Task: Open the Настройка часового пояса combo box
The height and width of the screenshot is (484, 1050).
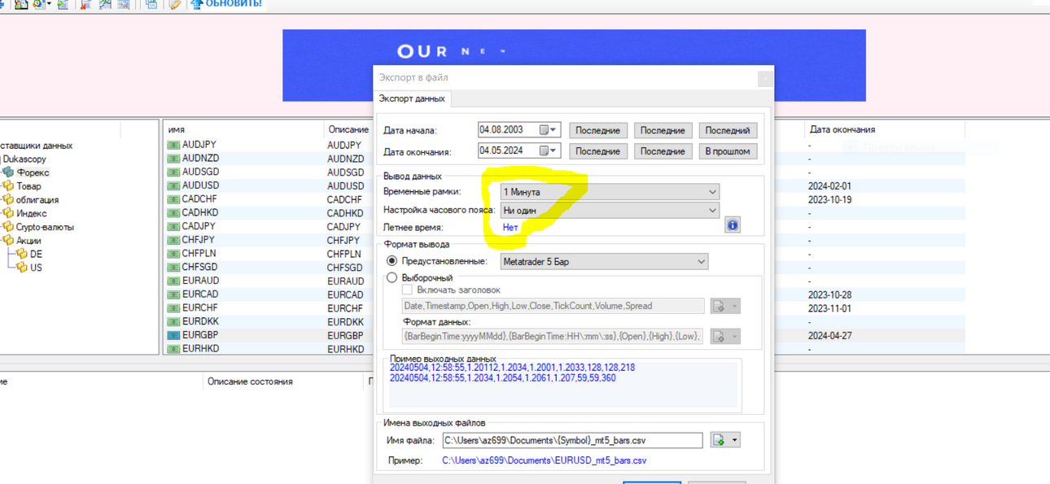Action: [610, 210]
